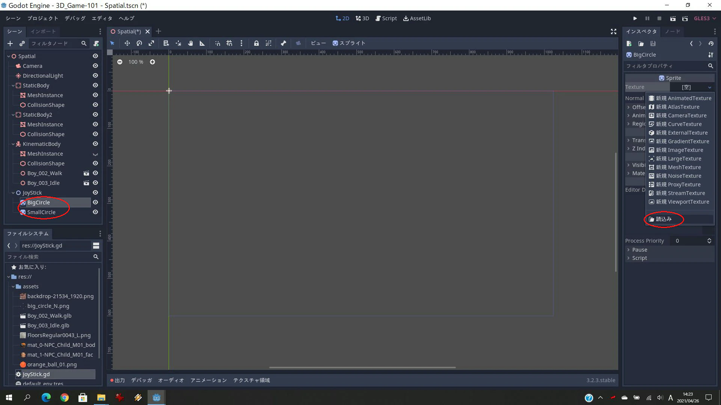Open the GLES3 renderer dropdown

705,18
